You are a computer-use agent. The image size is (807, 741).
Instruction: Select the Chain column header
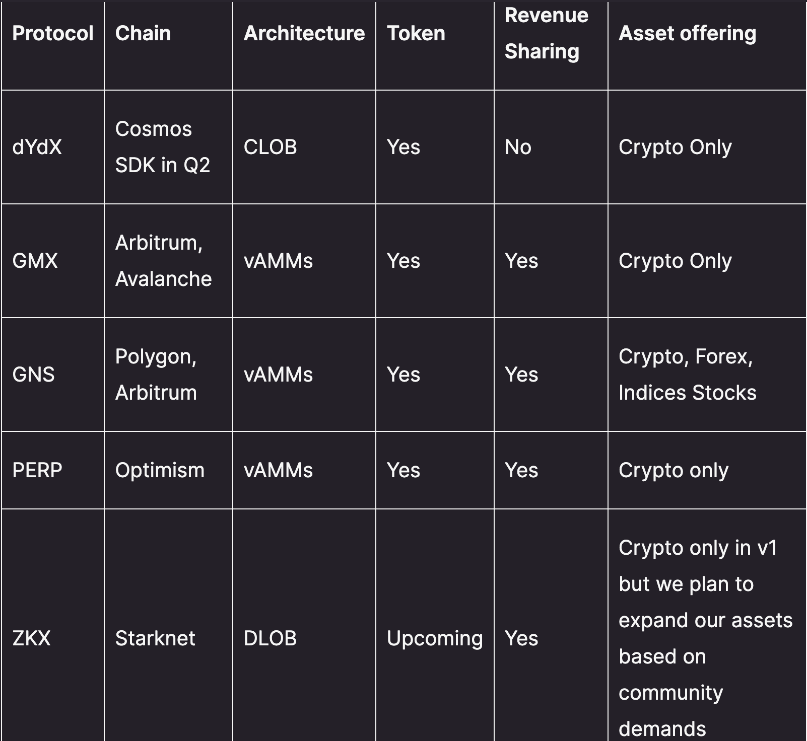143,33
